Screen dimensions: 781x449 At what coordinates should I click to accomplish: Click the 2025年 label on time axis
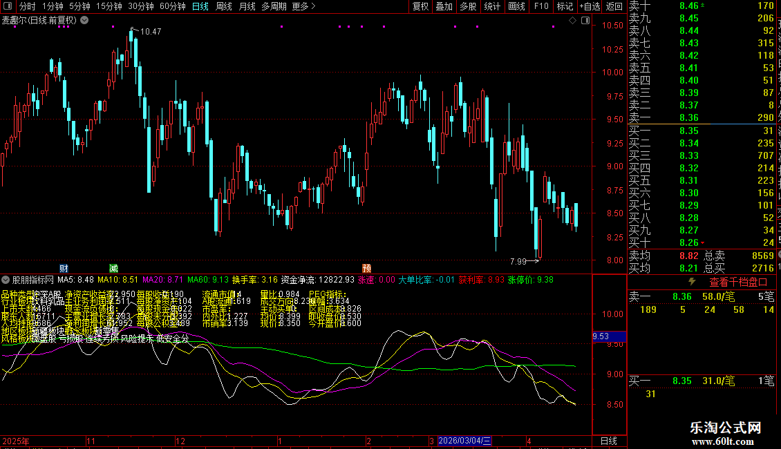tap(16, 441)
